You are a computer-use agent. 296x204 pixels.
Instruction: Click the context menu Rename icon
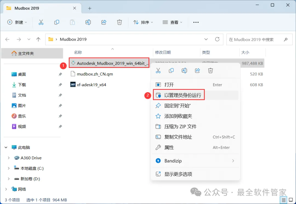[x=184, y=71]
